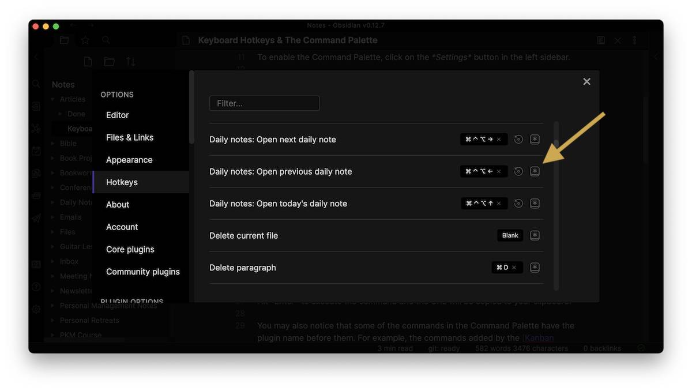Open today's daily note from the ribbon calendar icon
The height and width of the screenshot is (391, 692).
(x=36, y=151)
